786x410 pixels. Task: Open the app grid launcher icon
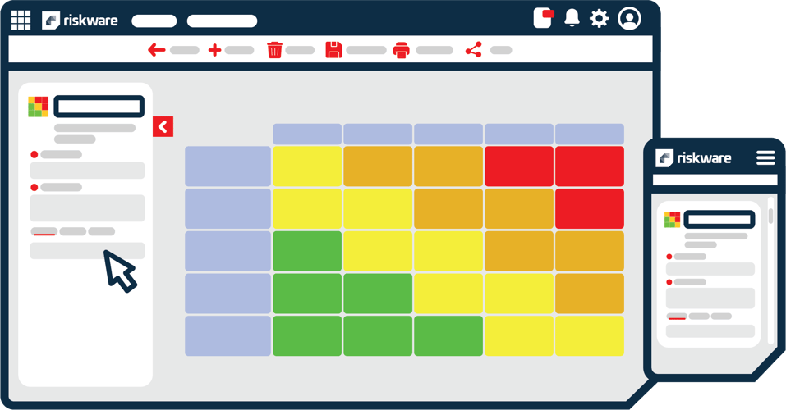21,20
